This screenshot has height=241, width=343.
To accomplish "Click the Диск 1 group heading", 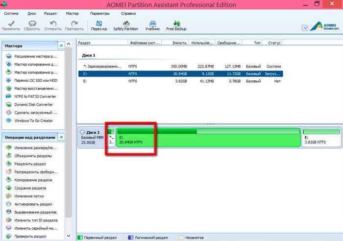I will click(x=89, y=55).
